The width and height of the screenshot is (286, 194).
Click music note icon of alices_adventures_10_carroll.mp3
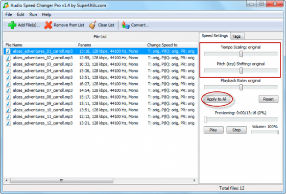click(x=8, y=110)
